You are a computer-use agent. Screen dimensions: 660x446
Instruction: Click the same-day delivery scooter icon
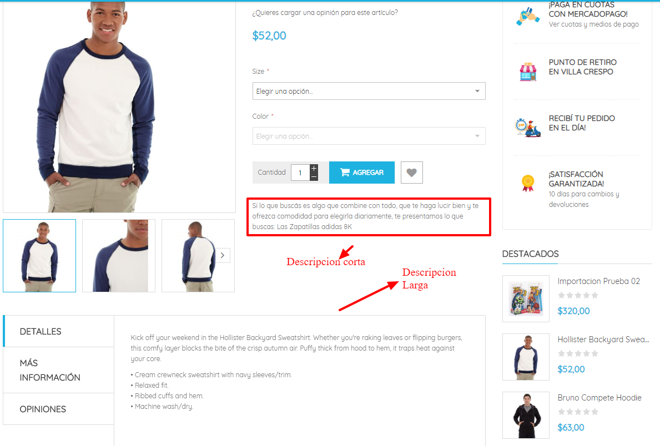pyautogui.click(x=528, y=128)
